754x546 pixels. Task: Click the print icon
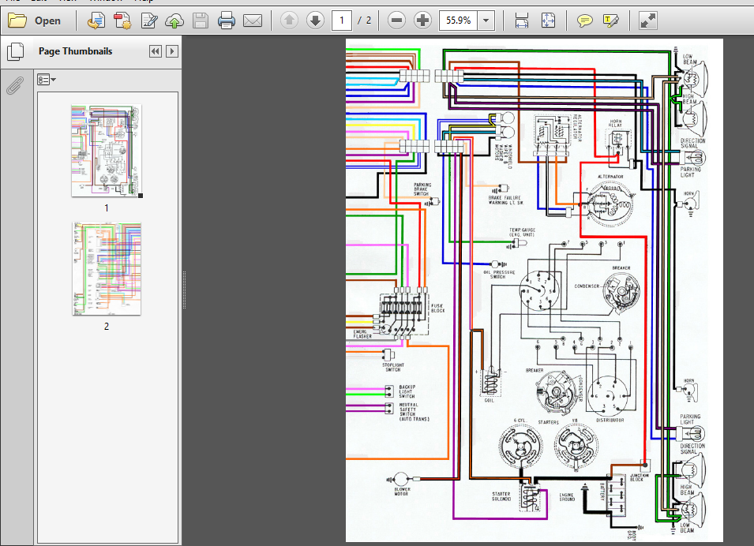coord(227,21)
